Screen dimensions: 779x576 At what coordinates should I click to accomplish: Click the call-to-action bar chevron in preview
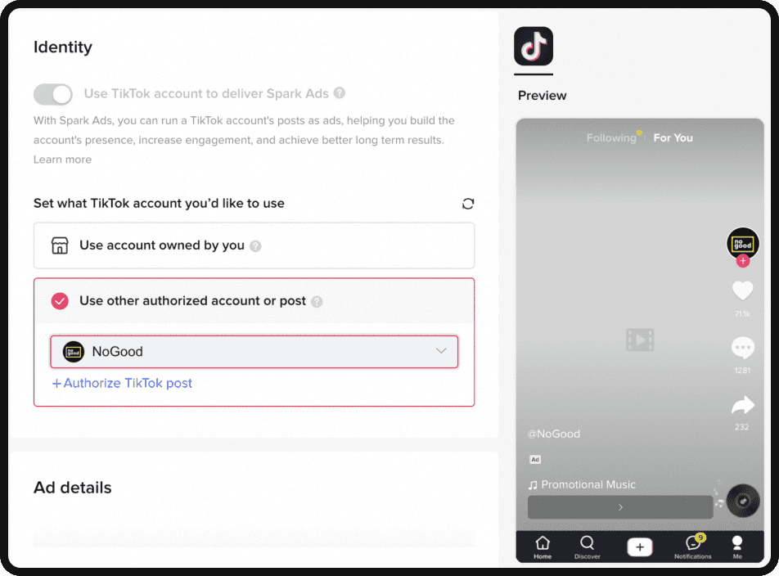[x=620, y=507]
